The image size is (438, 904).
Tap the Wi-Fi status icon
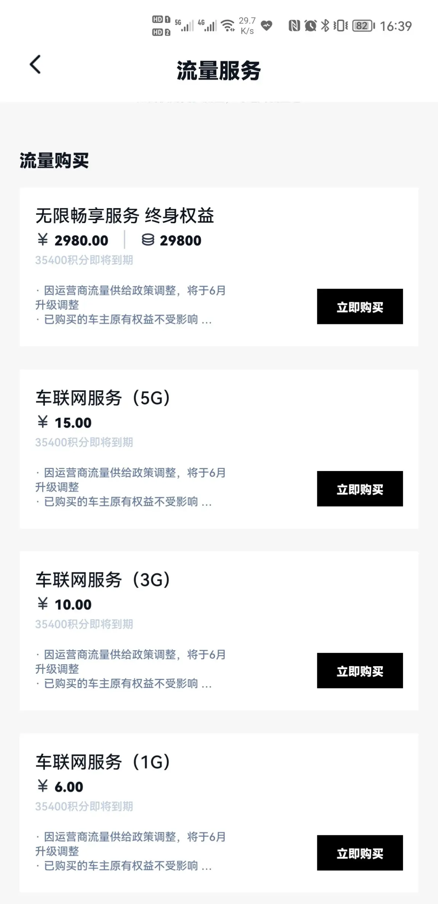click(228, 26)
